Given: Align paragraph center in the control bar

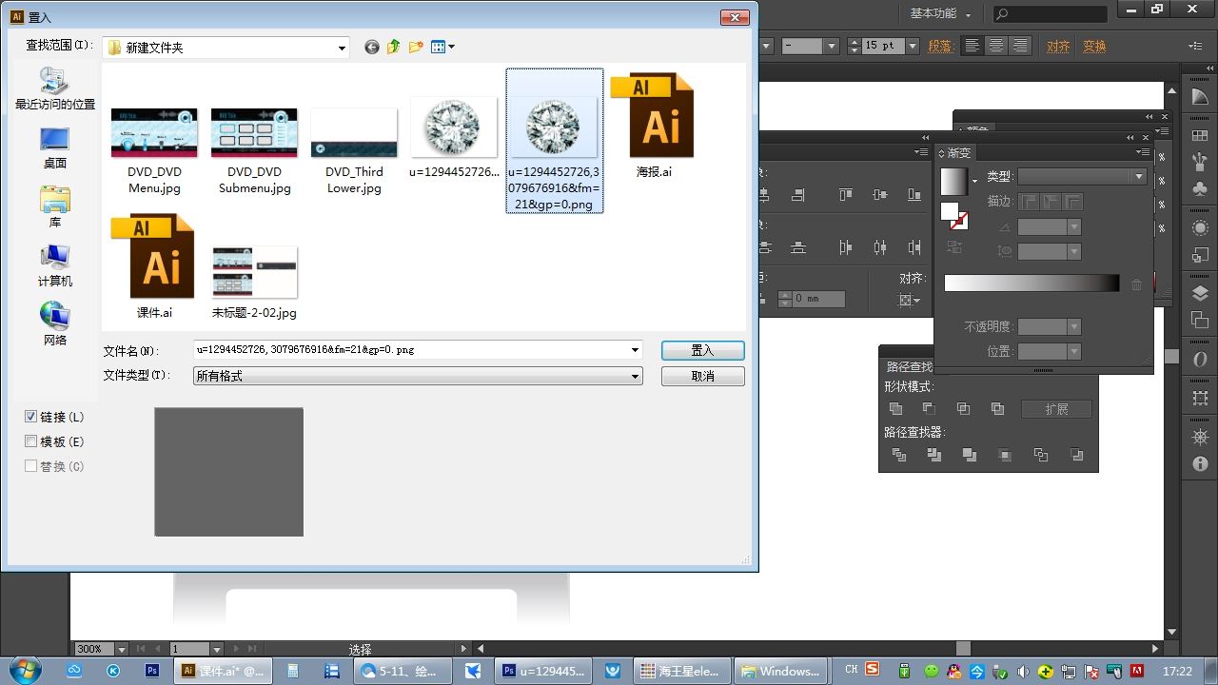Looking at the screenshot, I should (x=996, y=46).
